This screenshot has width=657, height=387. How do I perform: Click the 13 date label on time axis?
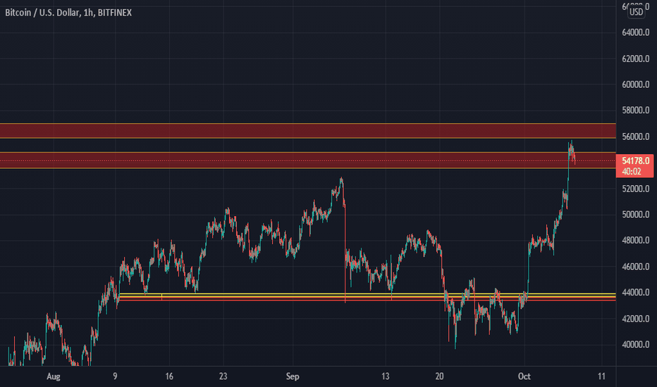click(385, 376)
